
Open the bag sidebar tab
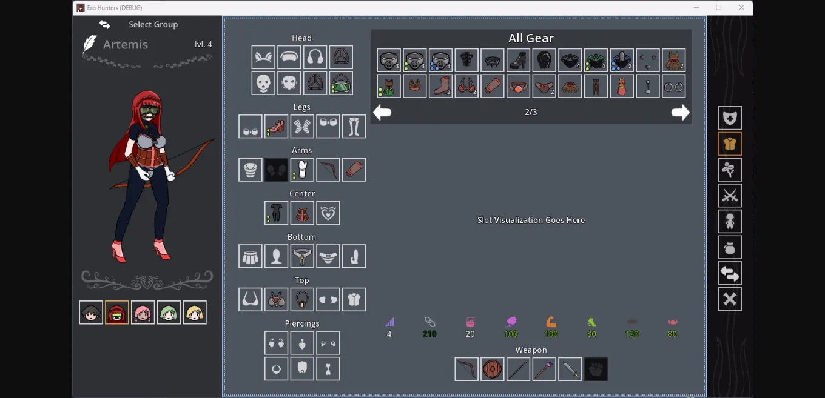(730, 248)
